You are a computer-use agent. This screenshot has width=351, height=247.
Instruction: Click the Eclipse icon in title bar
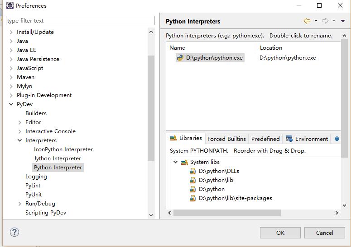point(10,6)
